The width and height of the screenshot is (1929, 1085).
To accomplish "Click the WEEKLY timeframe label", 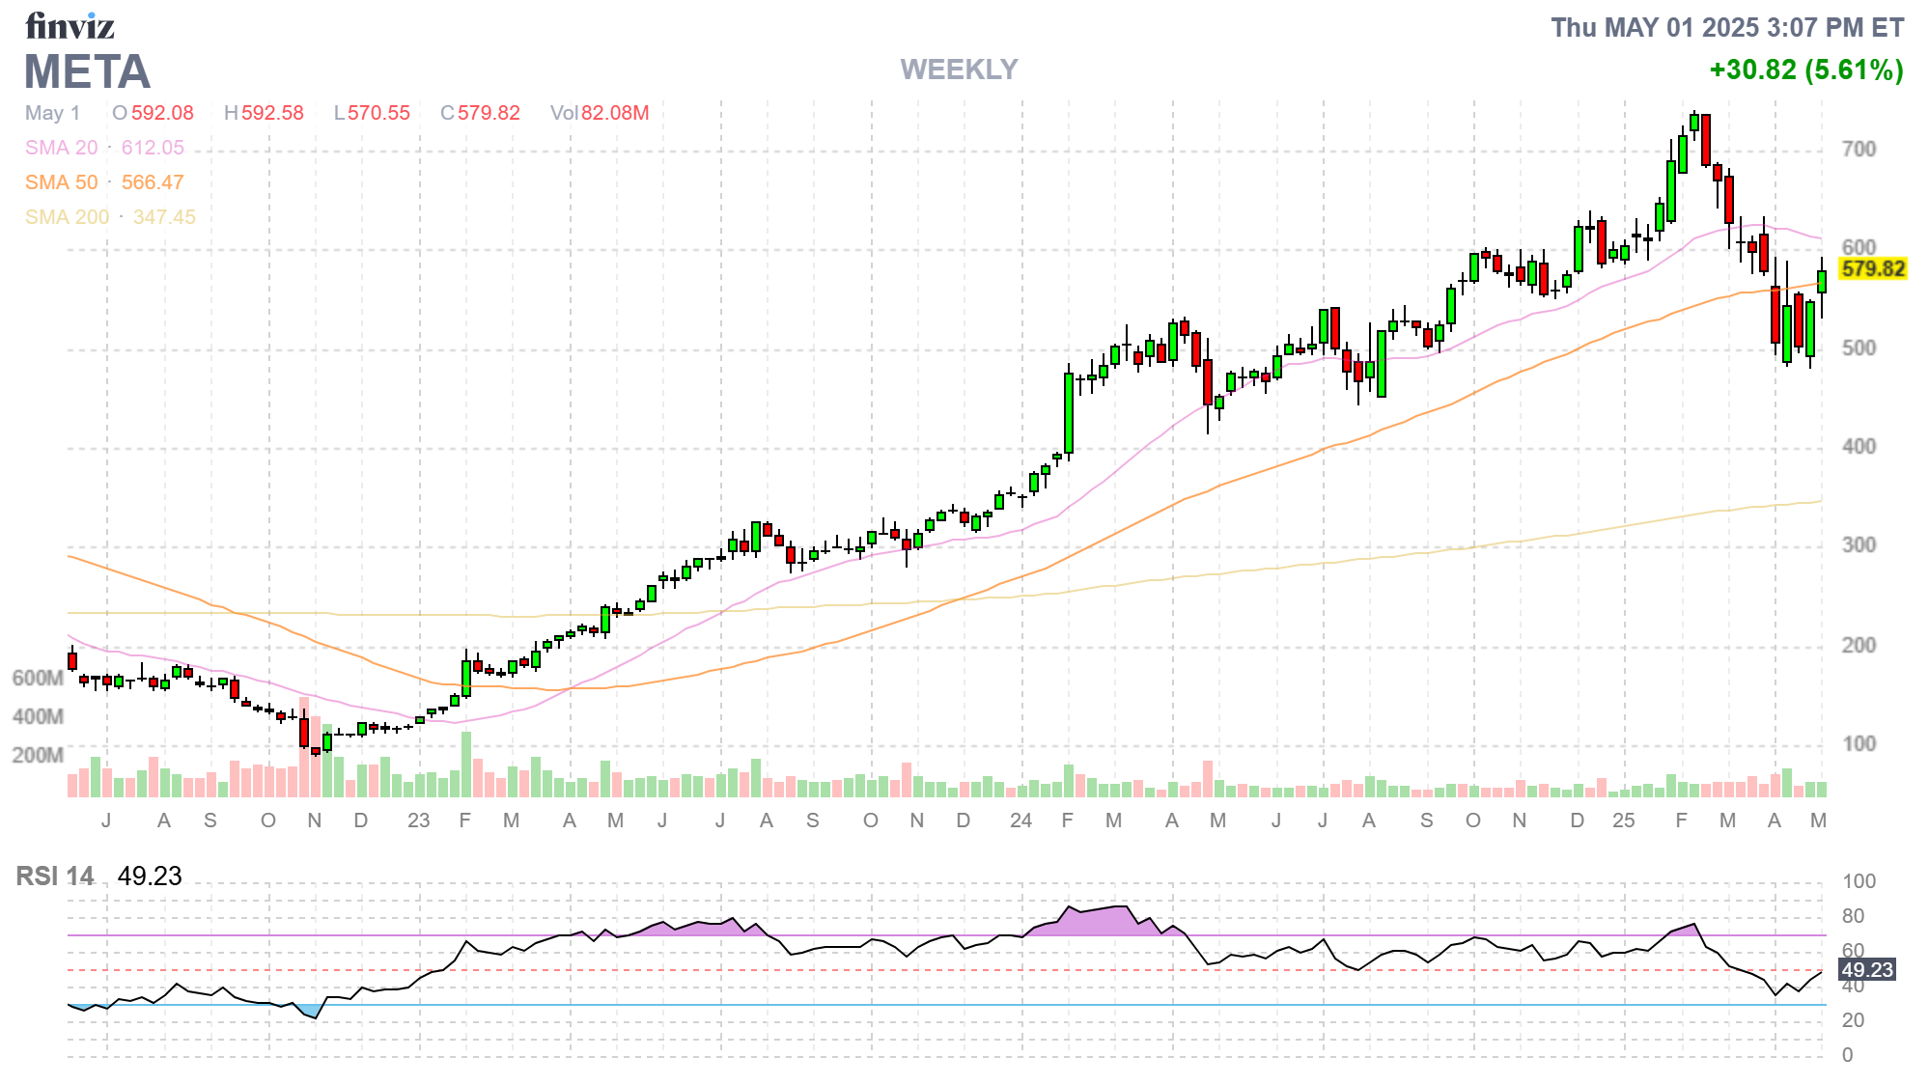I will pyautogui.click(x=959, y=70).
